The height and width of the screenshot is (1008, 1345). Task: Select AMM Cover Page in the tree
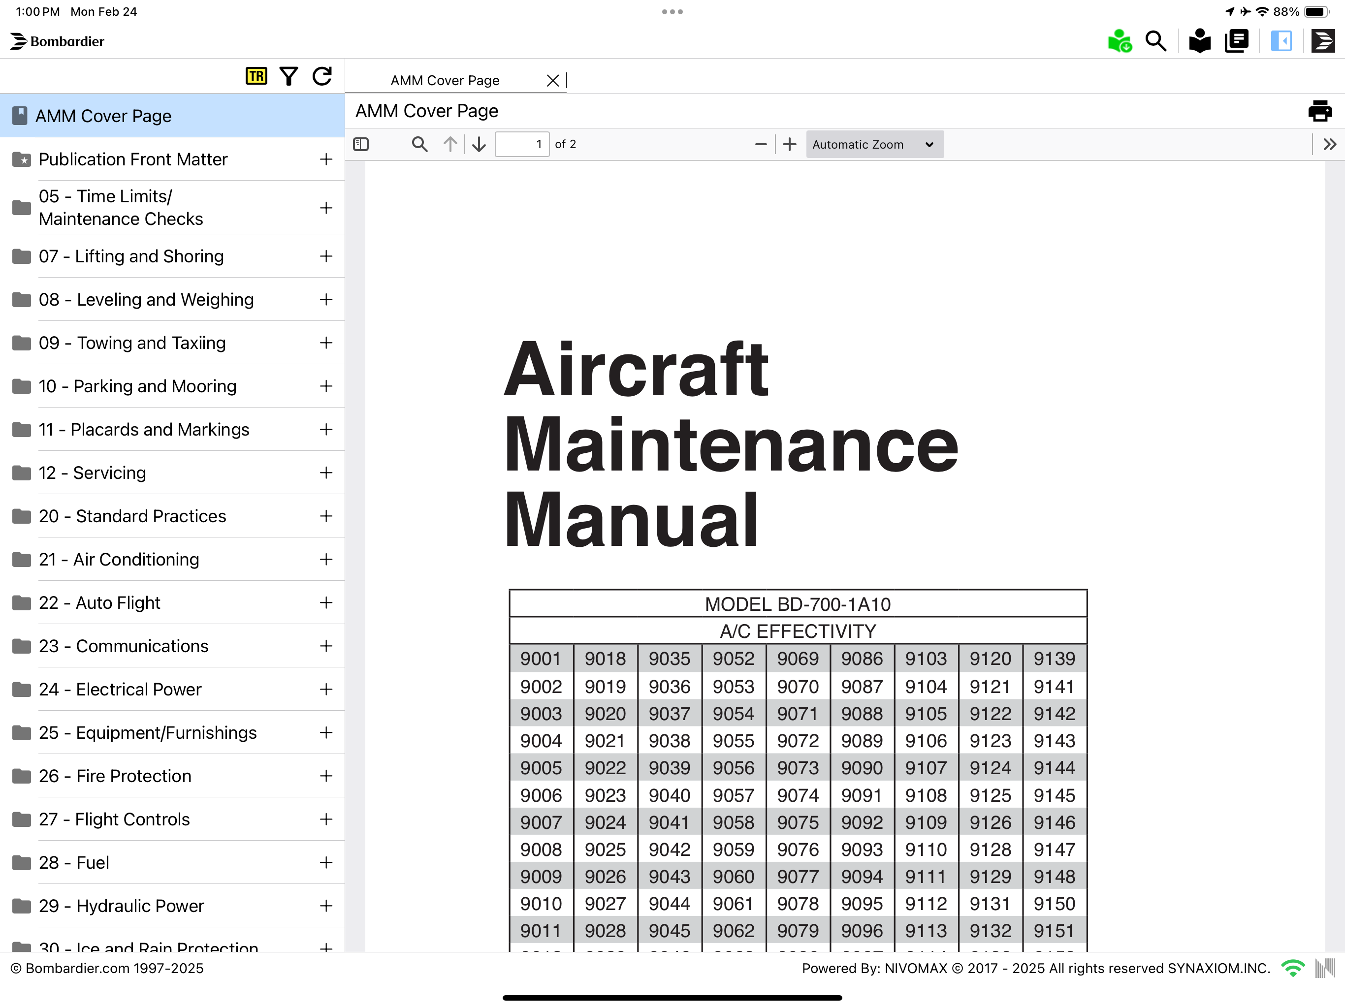pos(103,116)
